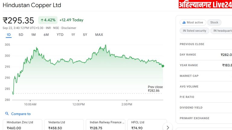Open the Disclaimer link
Viewport: 232px width, 130px height.
(x=69, y=28)
